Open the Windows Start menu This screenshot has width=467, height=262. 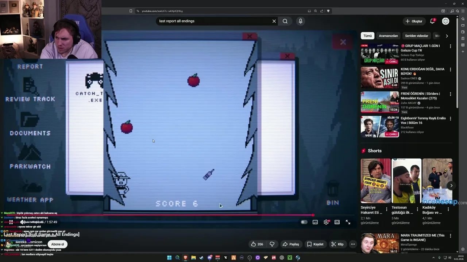point(169,258)
